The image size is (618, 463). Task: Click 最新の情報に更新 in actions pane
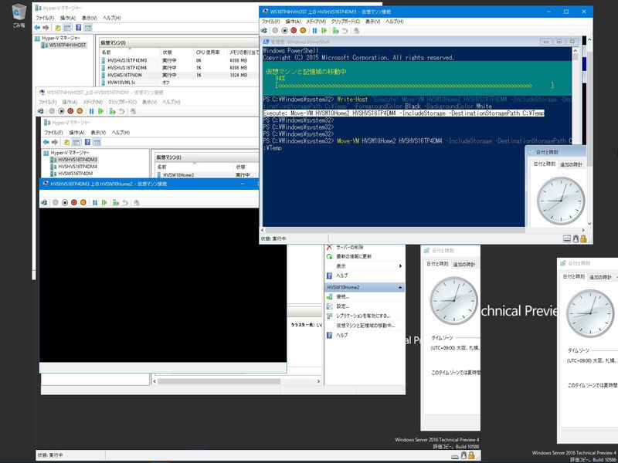(x=354, y=257)
